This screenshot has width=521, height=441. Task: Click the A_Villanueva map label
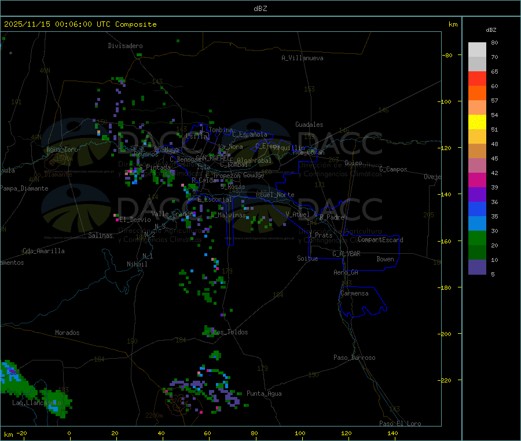pyautogui.click(x=302, y=58)
